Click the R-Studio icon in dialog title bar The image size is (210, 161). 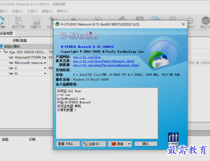(57, 24)
